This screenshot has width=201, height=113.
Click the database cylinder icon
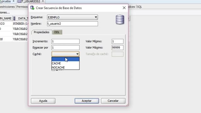click(x=120, y=19)
